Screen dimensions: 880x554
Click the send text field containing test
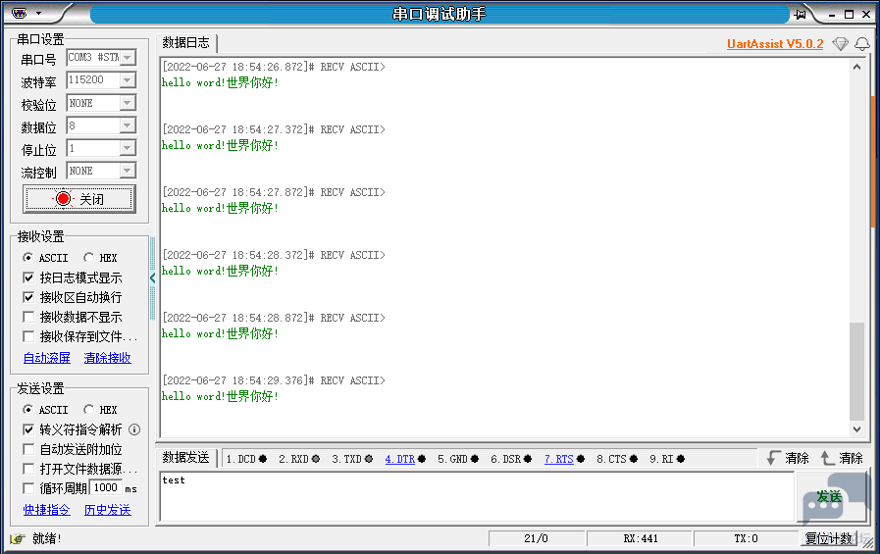[477, 496]
